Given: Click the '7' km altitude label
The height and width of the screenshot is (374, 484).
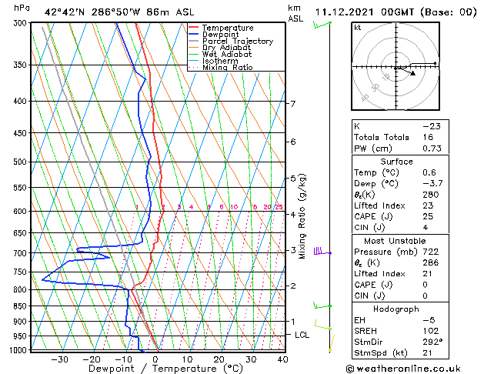Looking at the screenshot, I should tap(293, 104).
